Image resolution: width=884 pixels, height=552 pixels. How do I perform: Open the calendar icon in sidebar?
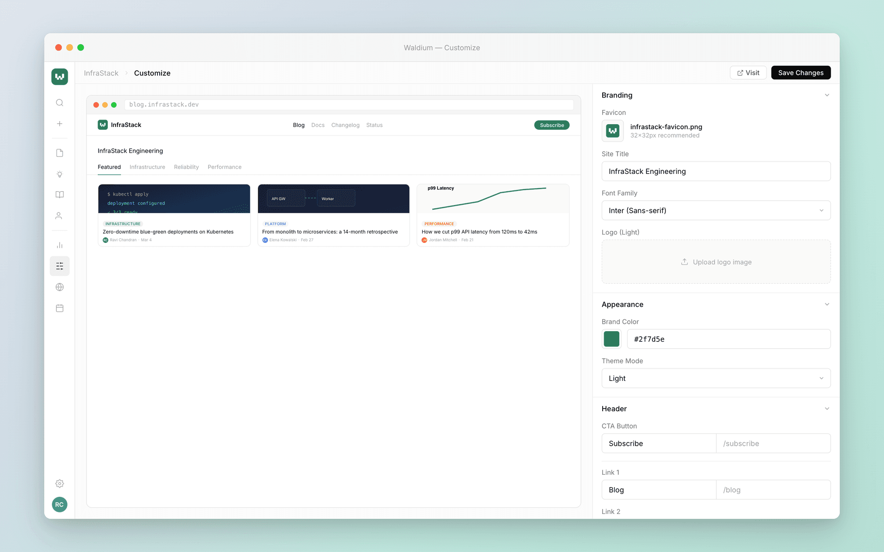(x=59, y=308)
